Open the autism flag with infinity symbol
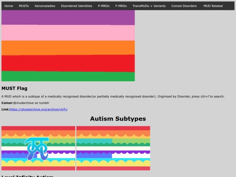Viewport: 236px width, 177px height. [x=38, y=148]
